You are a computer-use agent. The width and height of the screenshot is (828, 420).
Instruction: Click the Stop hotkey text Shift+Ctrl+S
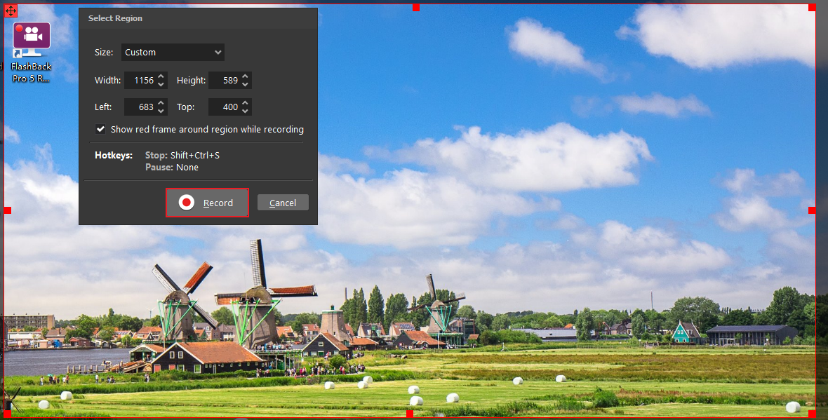194,155
